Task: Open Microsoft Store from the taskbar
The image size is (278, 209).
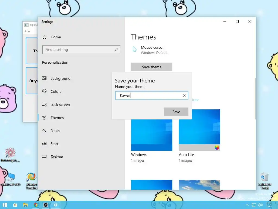Action: (x=15, y=205)
